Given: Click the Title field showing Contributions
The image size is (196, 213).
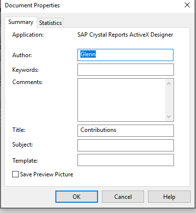Looking at the screenshot, I should (x=125, y=130).
